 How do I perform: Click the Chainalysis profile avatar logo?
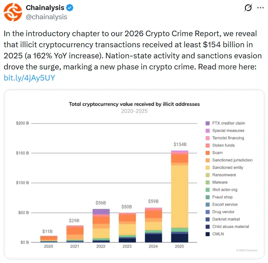pos(13,12)
